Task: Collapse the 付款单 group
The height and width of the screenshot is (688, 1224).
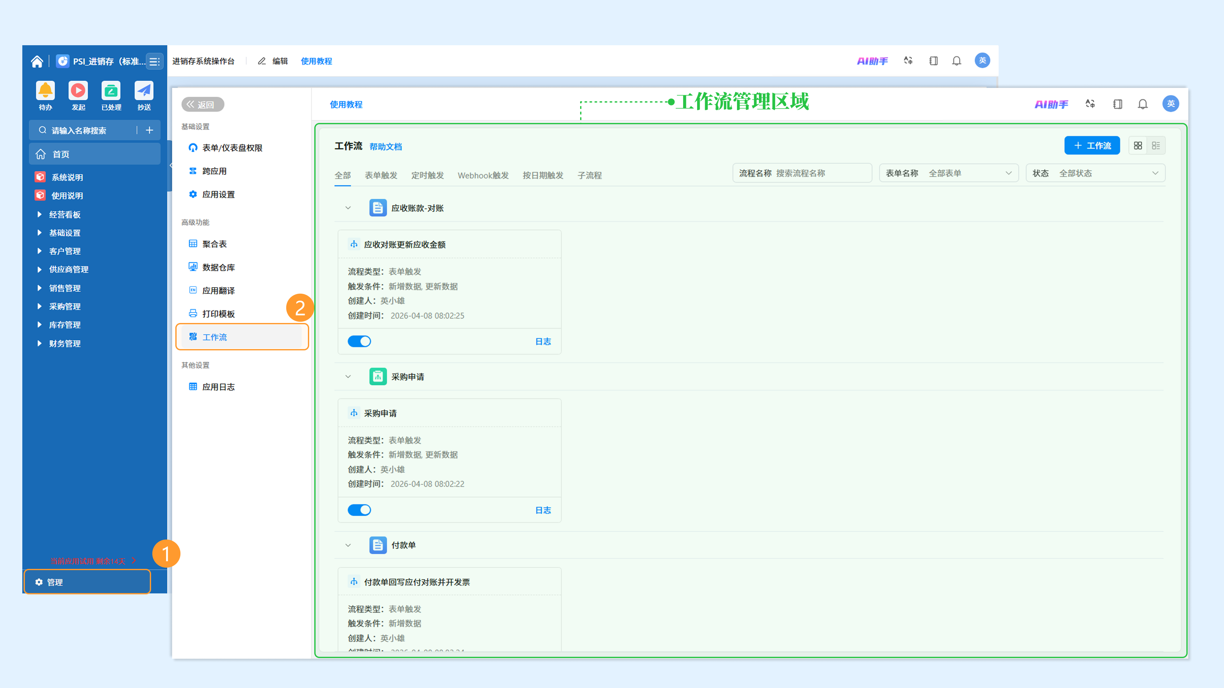Action: (x=348, y=545)
